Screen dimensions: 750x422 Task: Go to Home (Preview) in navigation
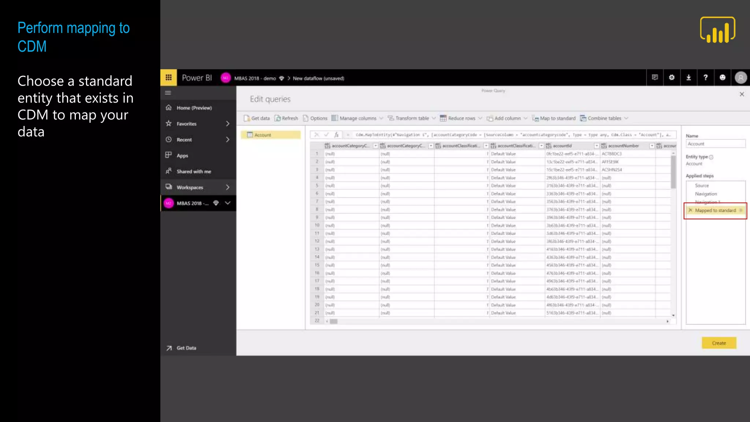click(194, 108)
